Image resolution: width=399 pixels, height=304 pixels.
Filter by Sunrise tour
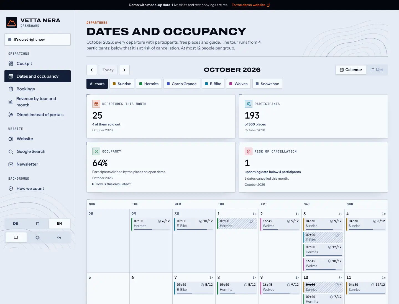click(122, 84)
